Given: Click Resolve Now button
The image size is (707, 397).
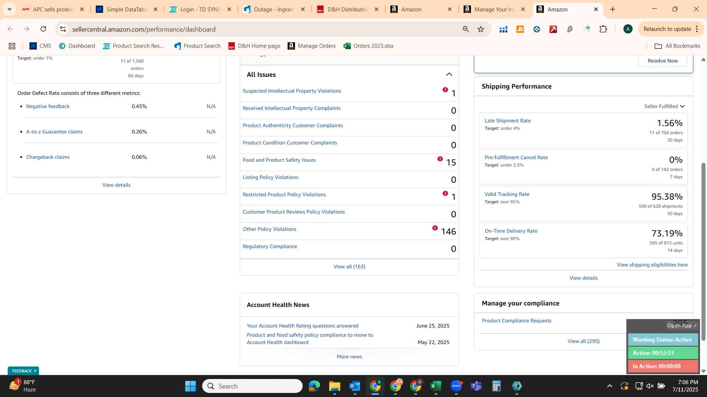Looking at the screenshot, I should click(x=662, y=61).
